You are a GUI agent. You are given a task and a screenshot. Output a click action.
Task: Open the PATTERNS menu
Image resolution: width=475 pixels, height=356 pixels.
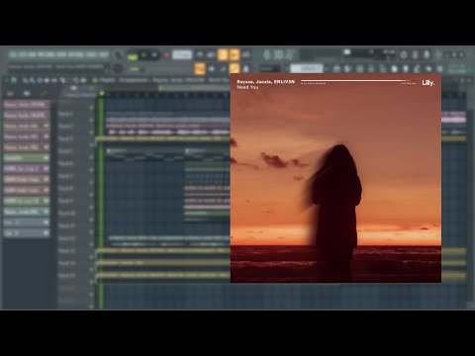pyautogui.click(x=46, y=54)
